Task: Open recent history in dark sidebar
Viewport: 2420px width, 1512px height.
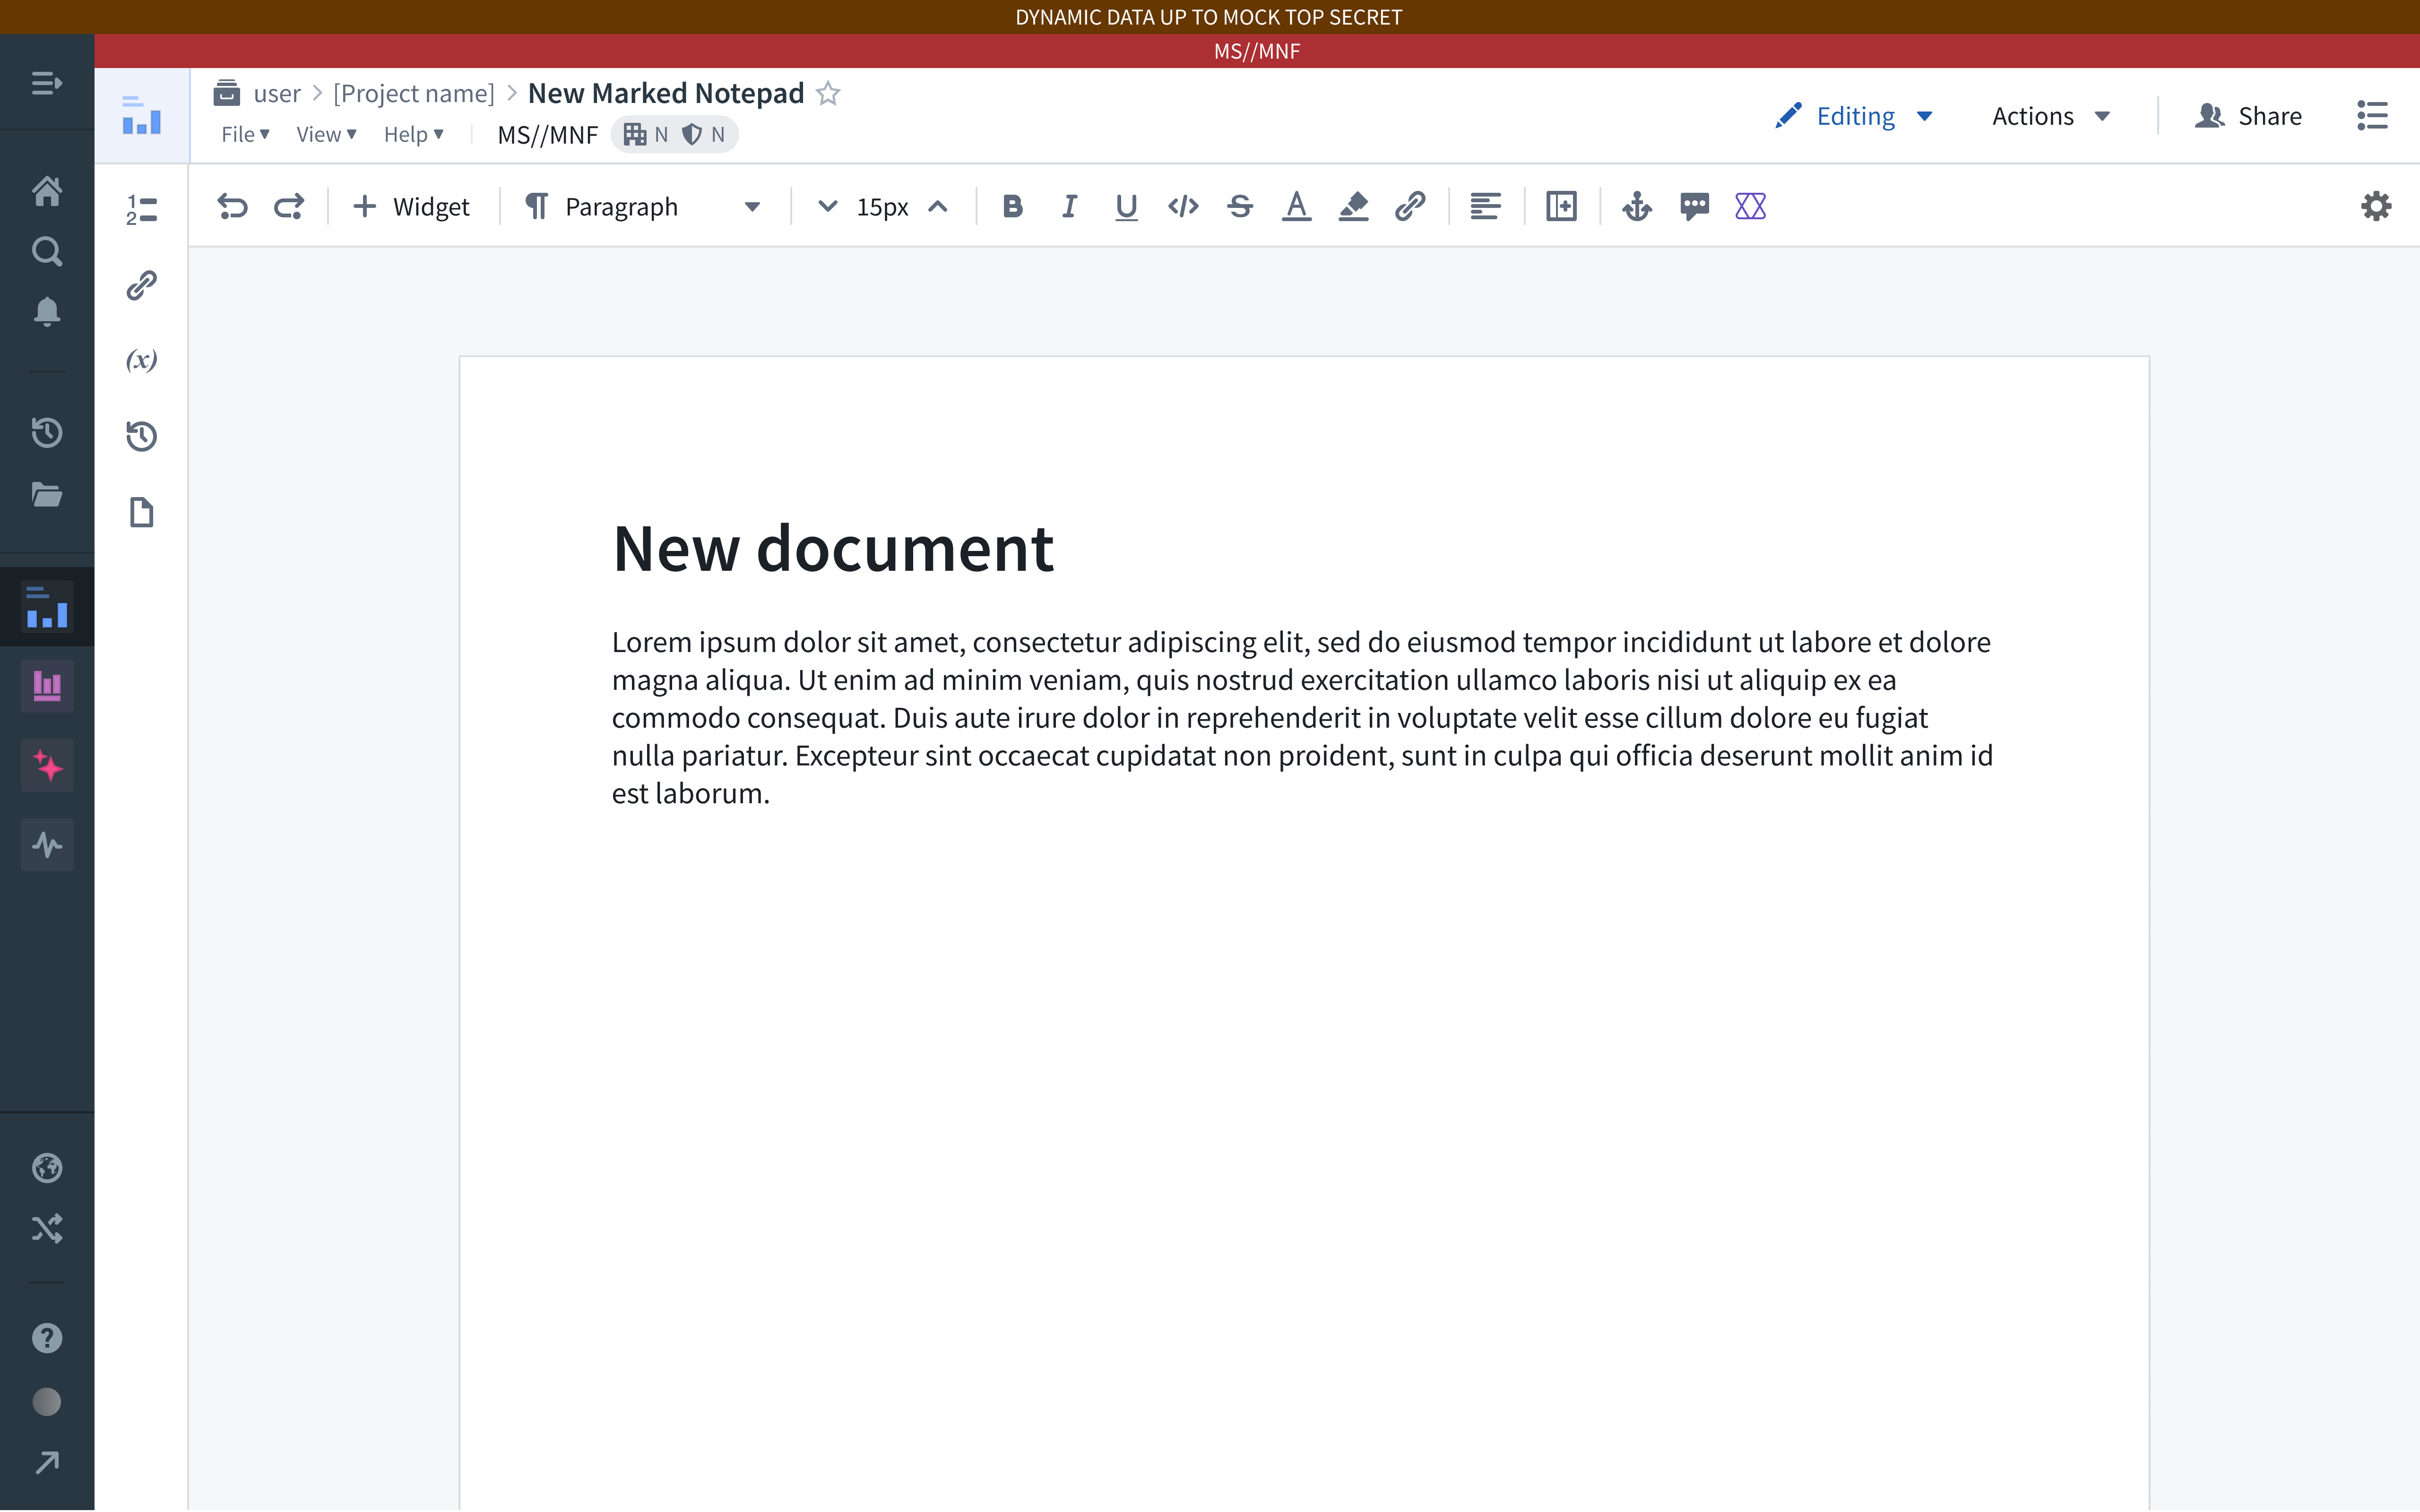Action: pyautogui.click(x=47, y=433)
